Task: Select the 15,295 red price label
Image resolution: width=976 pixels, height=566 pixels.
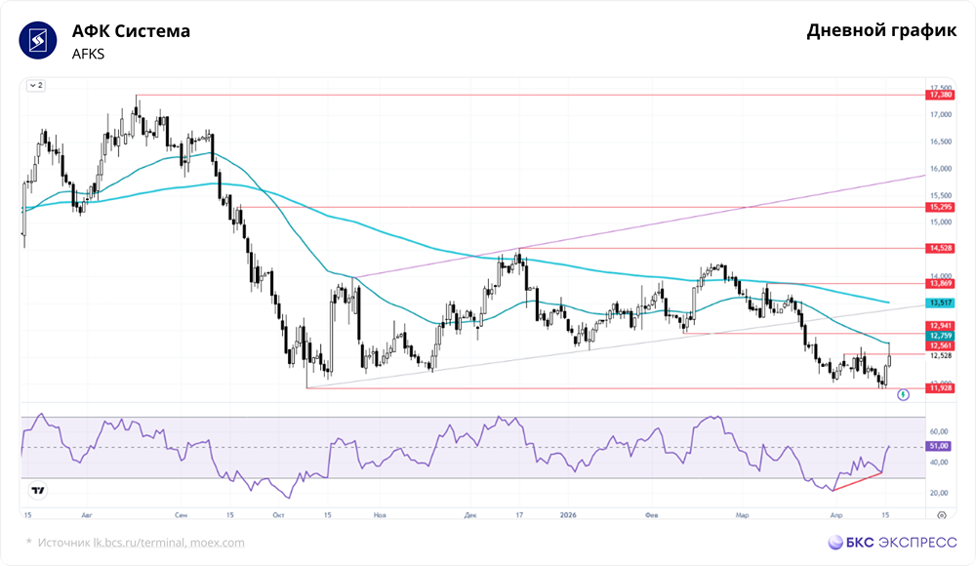Action: (x=941, y=207)
